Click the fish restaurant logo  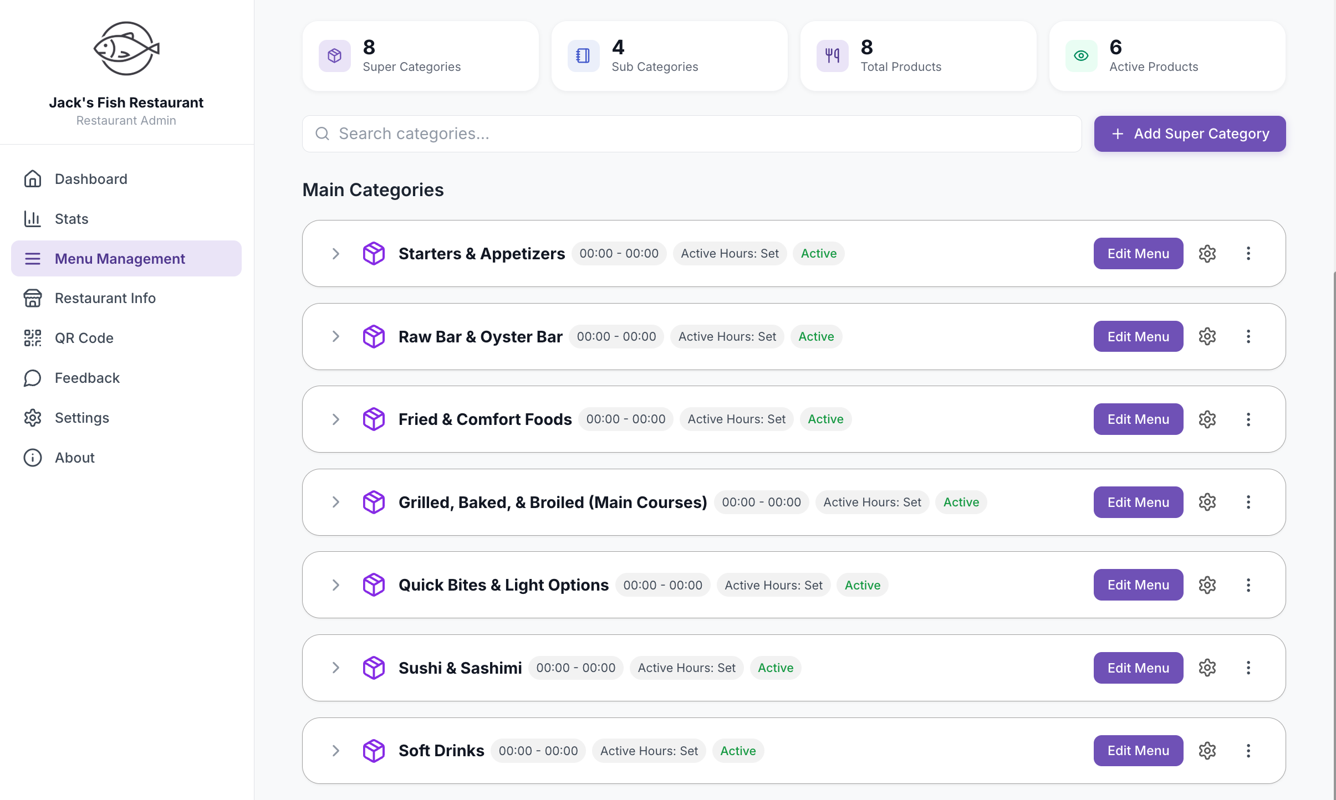(x=126, y=49)
